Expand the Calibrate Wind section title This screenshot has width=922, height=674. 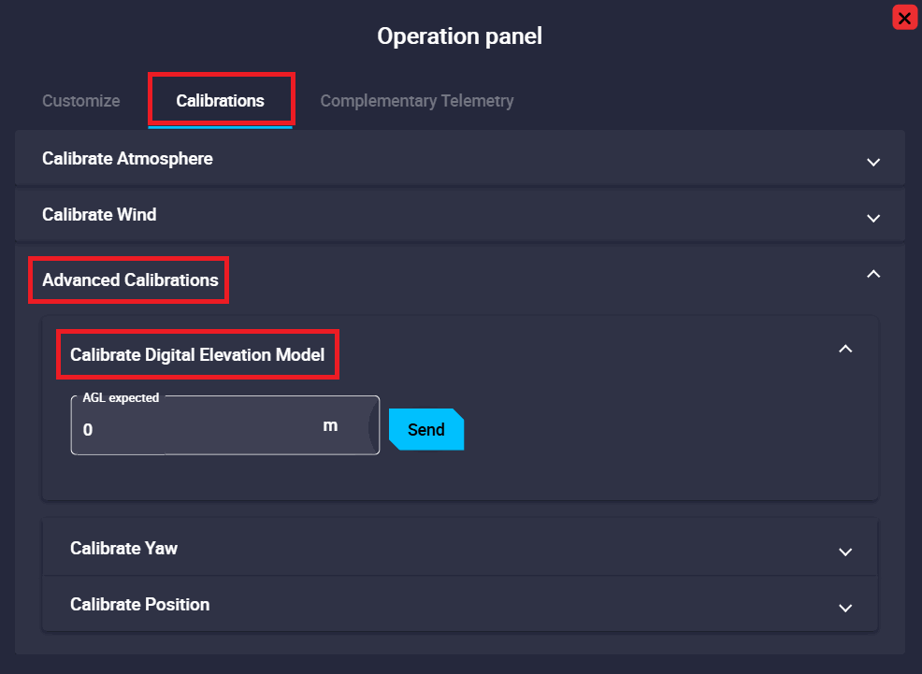click(x=99, y=215)
